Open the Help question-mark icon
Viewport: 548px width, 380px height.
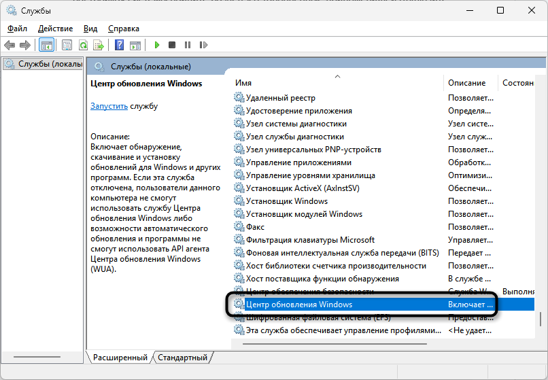click(x=119, y=45)
